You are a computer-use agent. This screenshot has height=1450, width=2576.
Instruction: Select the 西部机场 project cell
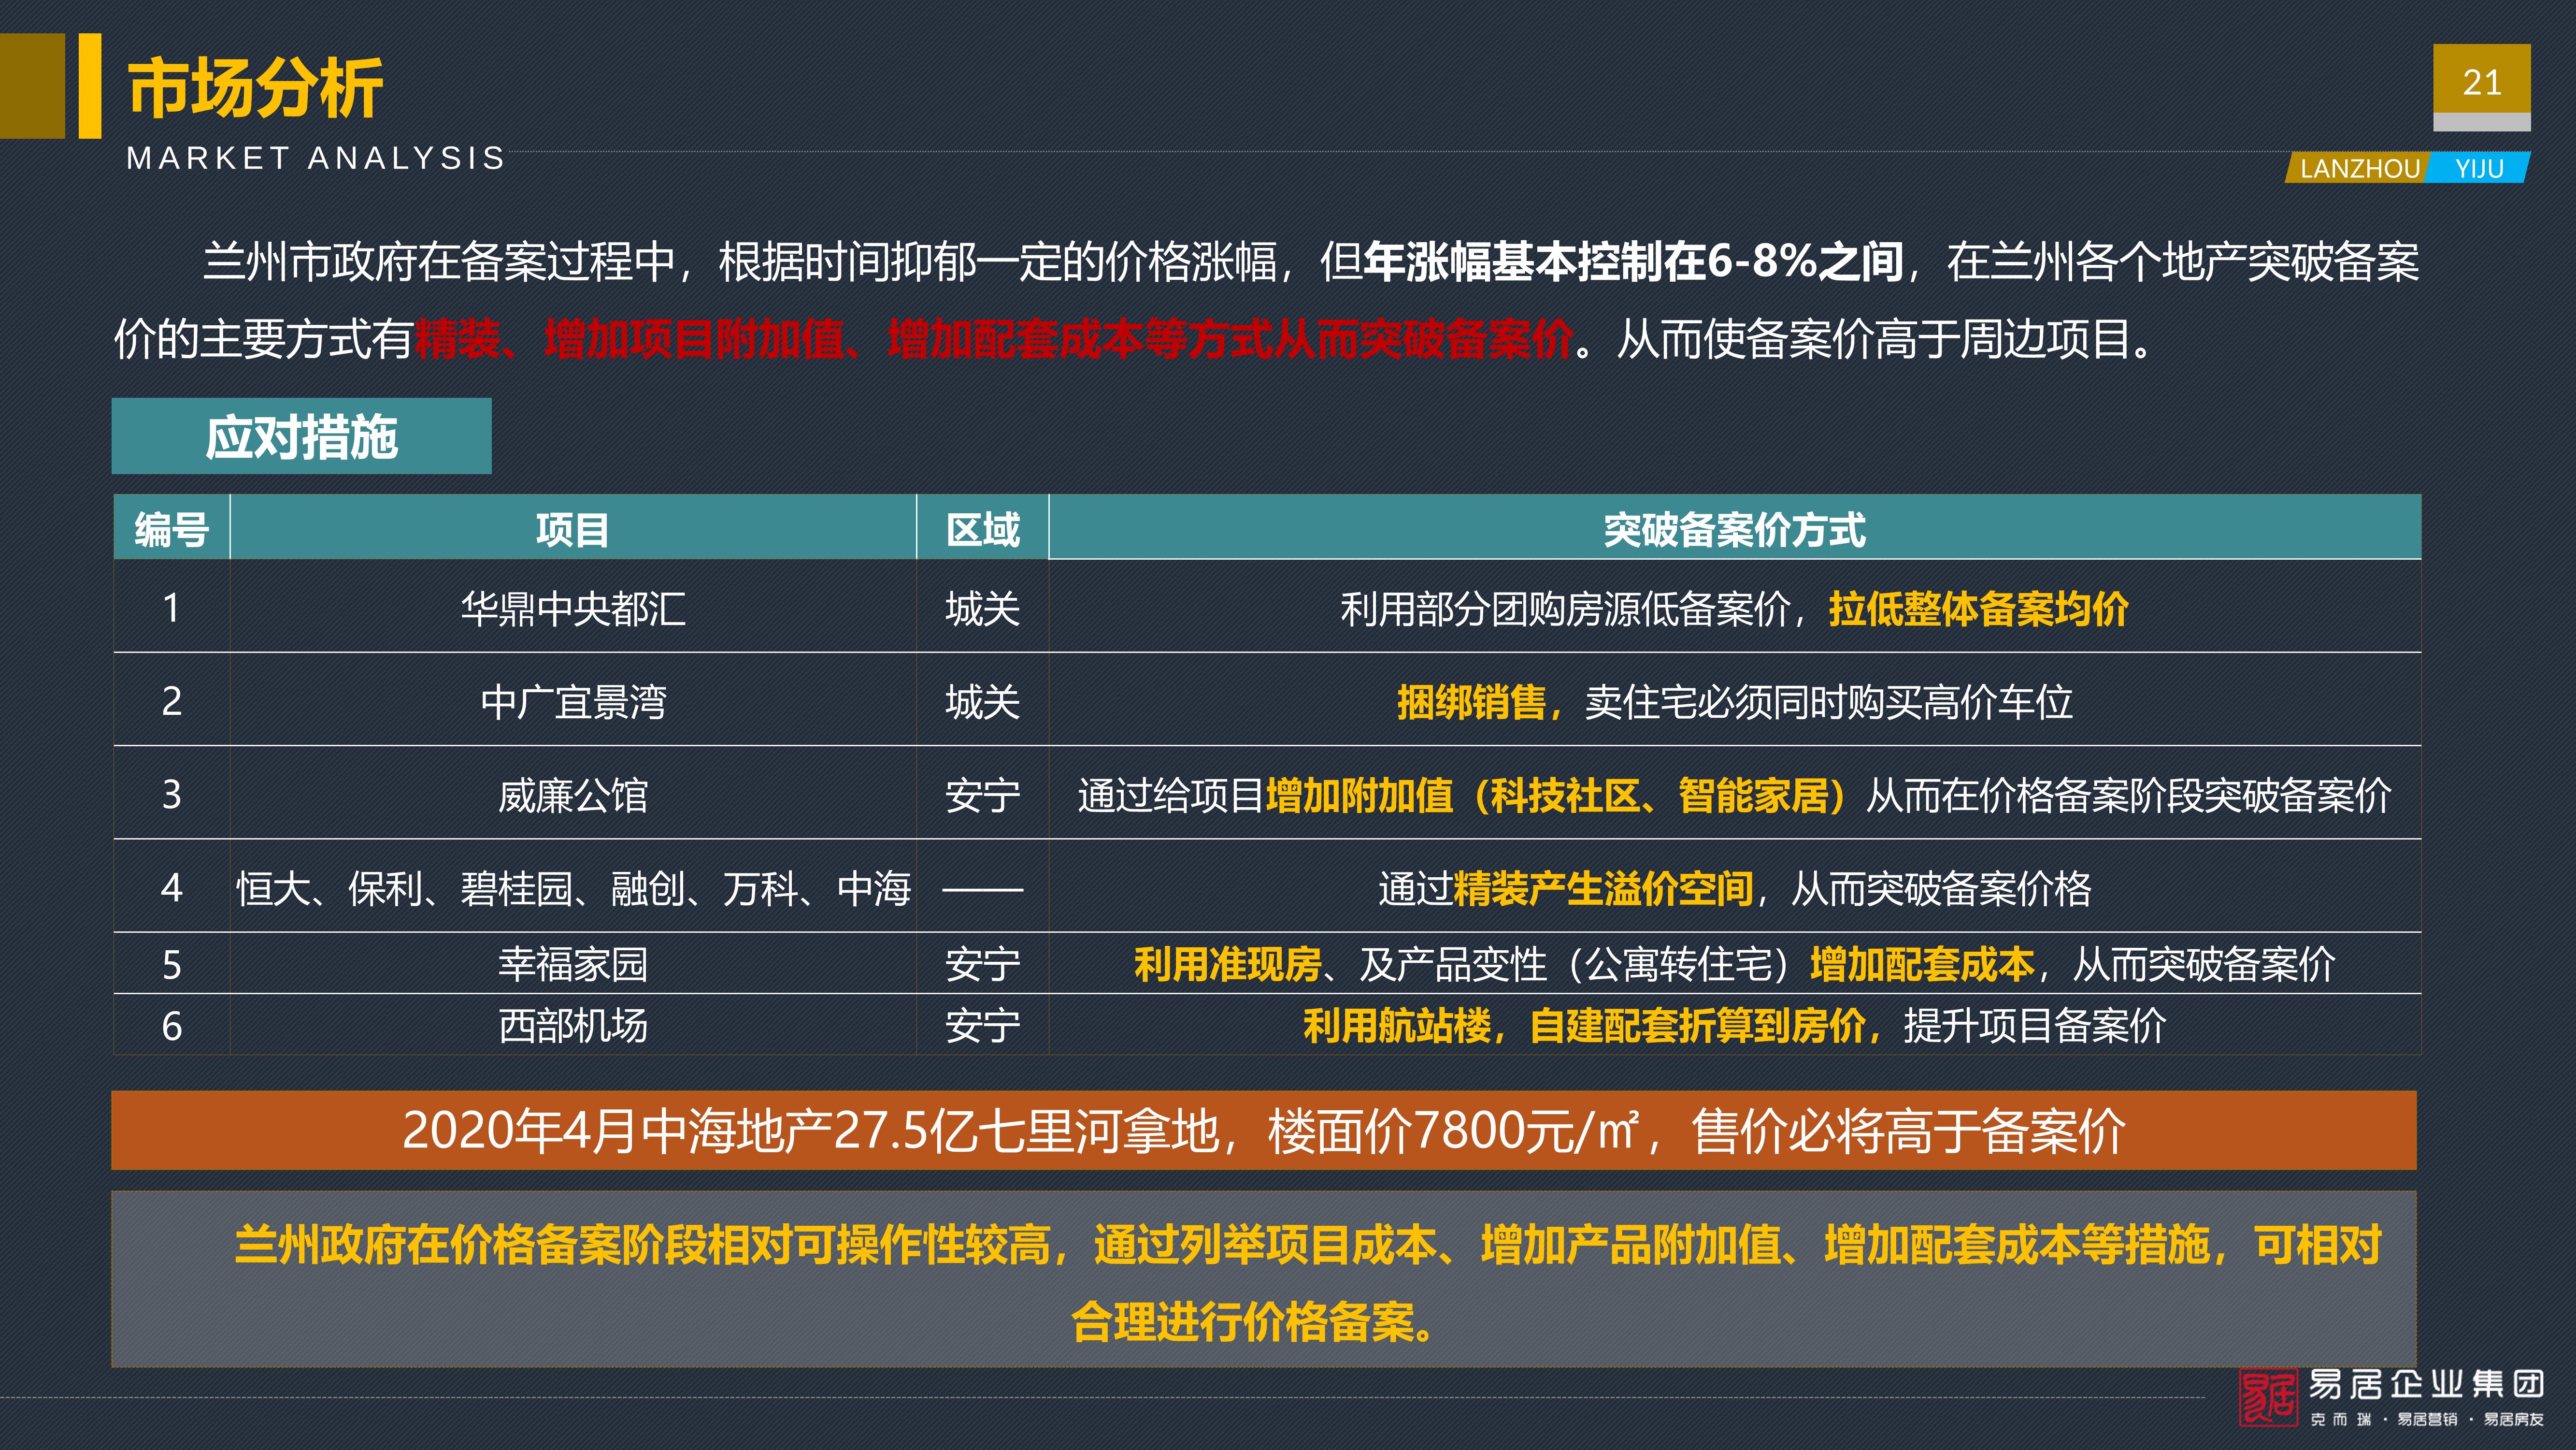click(x=573, y=1025)
